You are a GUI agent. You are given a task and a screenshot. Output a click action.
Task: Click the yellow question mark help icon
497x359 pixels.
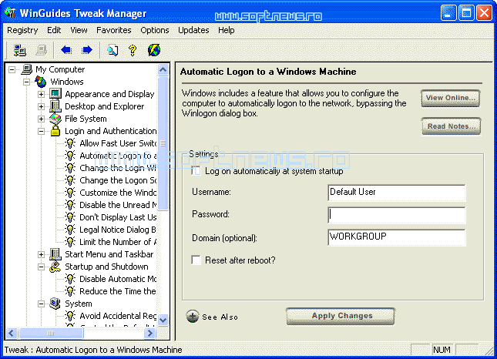pyautogui.click(x=133, y=50)
